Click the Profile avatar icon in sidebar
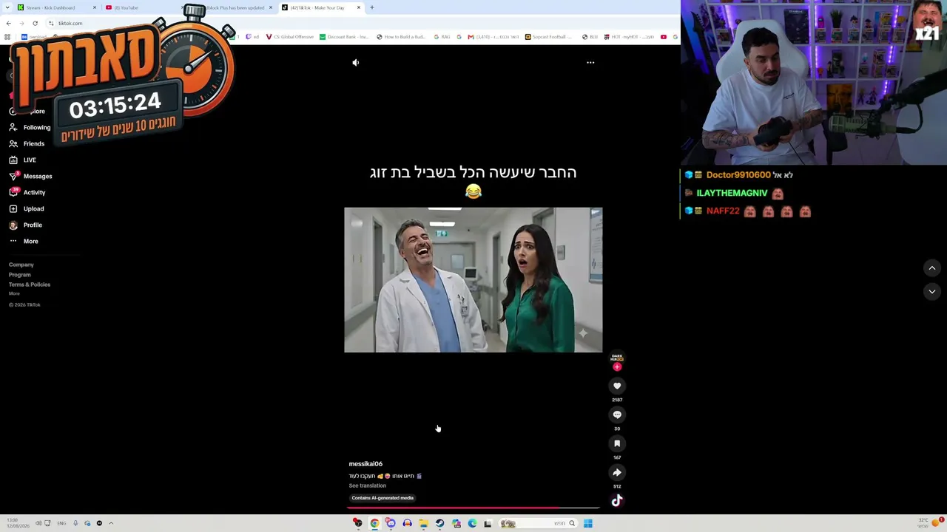Screen dimensions: 947x532 [13, 225]
